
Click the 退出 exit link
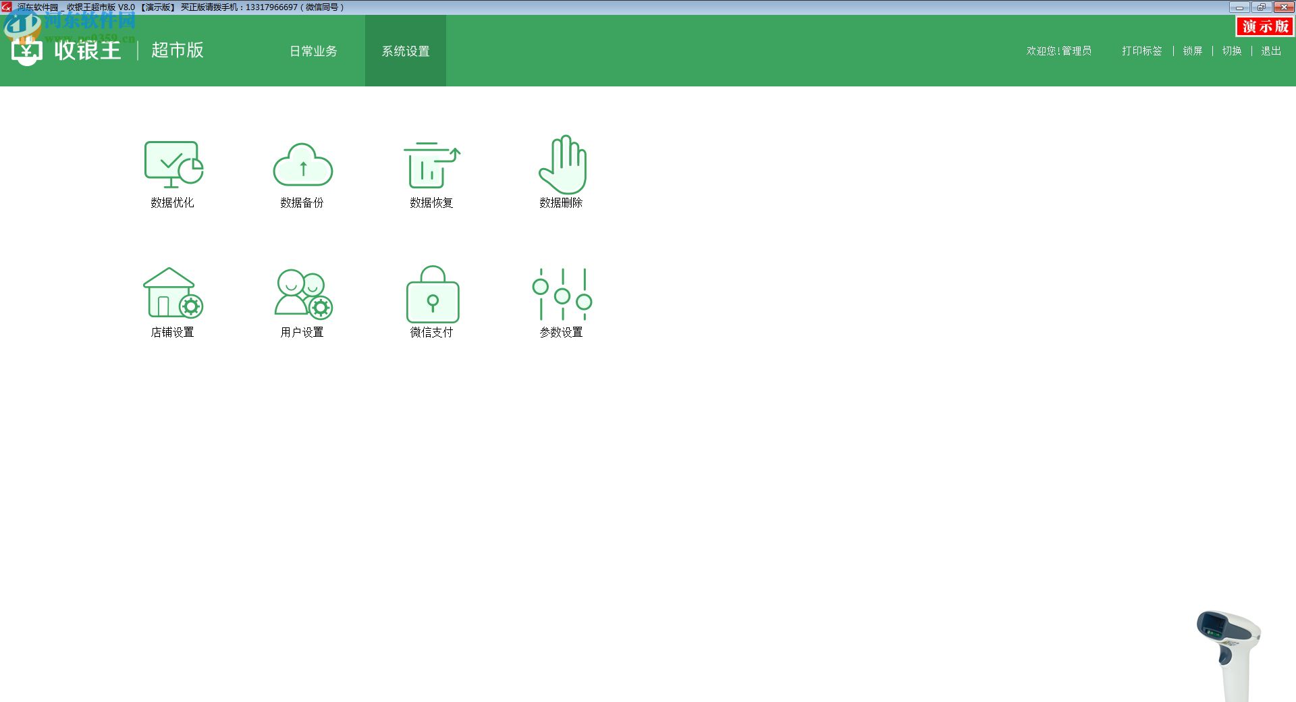(x=1270, y=51)
